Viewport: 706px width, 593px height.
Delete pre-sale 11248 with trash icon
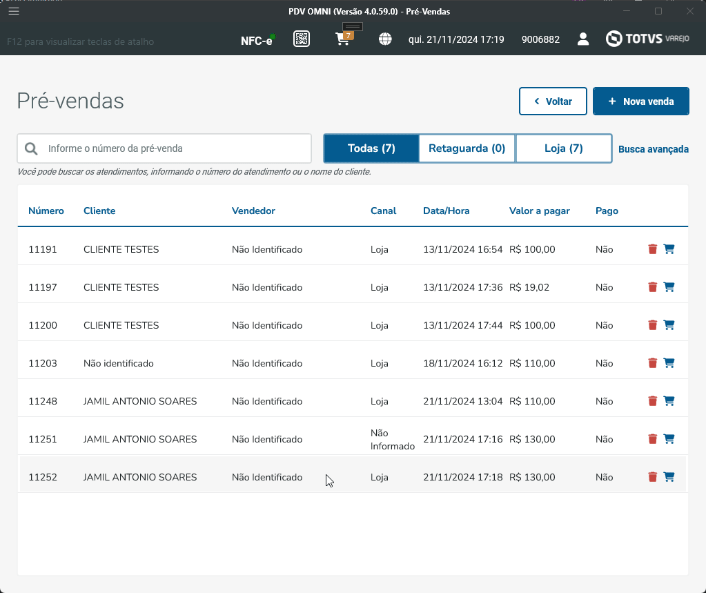tap(652, 400)
